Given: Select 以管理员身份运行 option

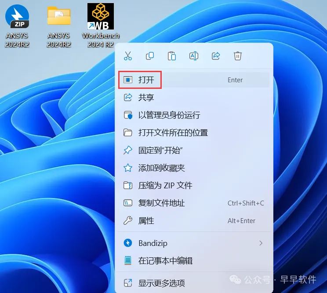Looking at the screenshot, I should tap(194, 115).
